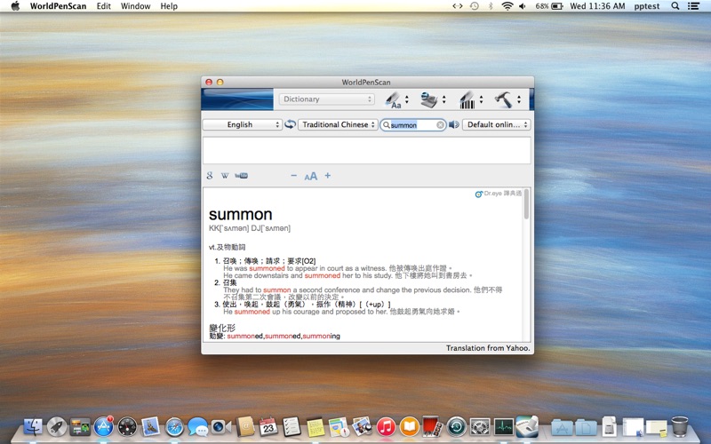Viewport: 711px width, 444px height.
Task: Click the KK phonetic transcription line
Action: pyautogui.click(x=250, y=228)
